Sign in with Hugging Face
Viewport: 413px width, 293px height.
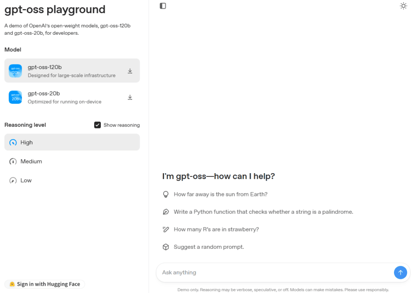[x=45, y=284]
